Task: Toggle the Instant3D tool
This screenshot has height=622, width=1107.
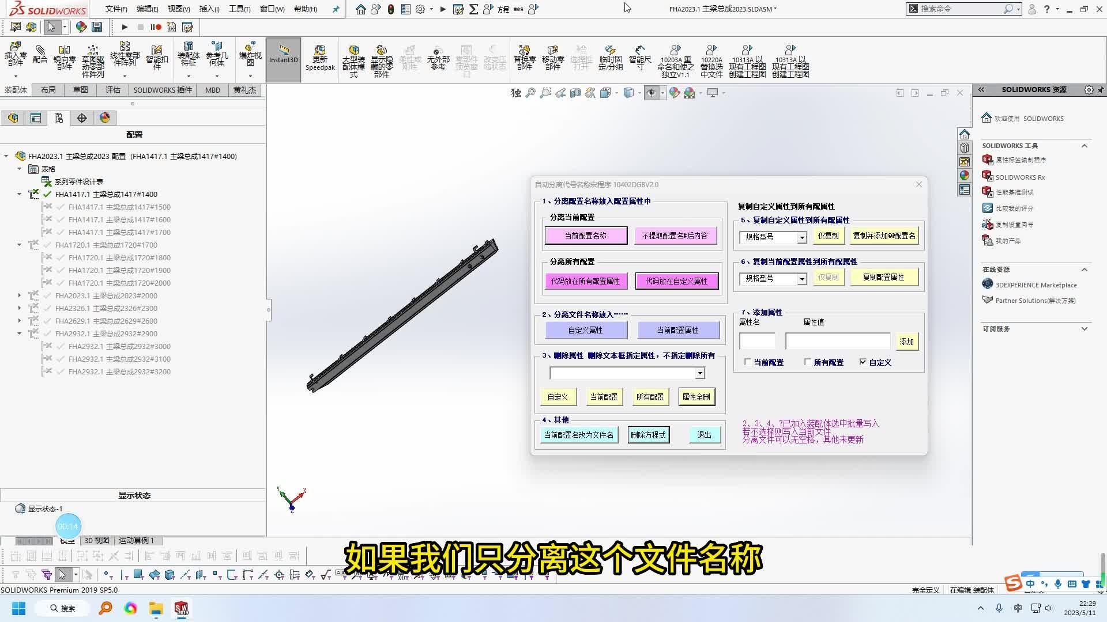Action: pos(283,59)
